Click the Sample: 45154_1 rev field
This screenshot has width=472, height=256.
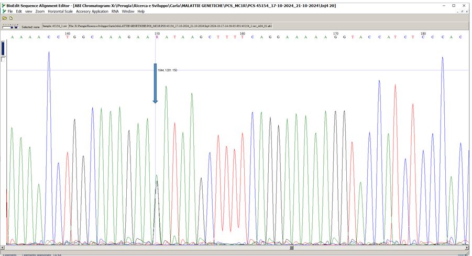click(x=54, y=26)
